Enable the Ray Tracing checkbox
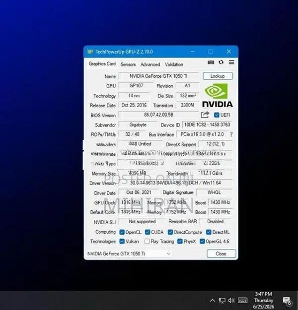The height and width of the screenshot is (310, 298). click(147, 242)
